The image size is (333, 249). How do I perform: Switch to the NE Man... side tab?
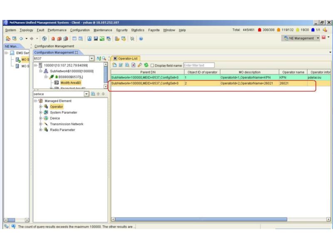click(x=13, y=46)
